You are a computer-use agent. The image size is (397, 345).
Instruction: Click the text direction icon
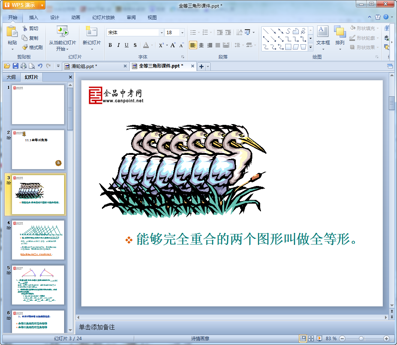point(239,32)
